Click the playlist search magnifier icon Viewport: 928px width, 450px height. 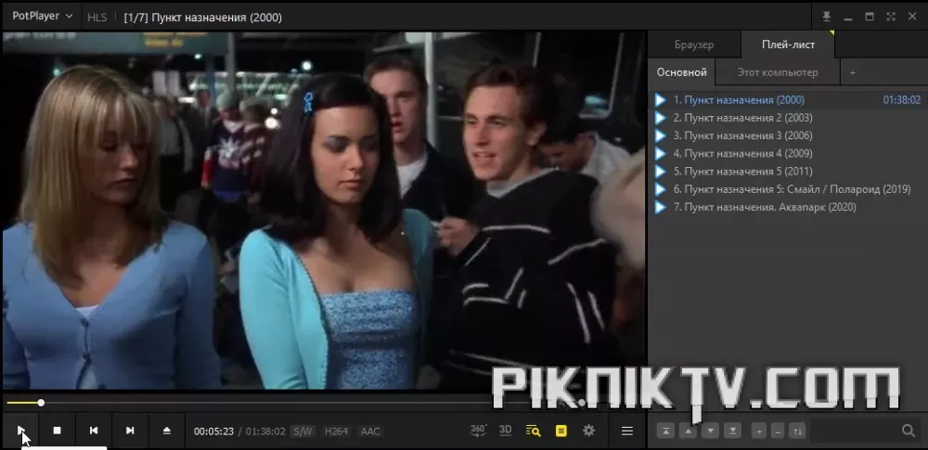[x=909, y=431]
